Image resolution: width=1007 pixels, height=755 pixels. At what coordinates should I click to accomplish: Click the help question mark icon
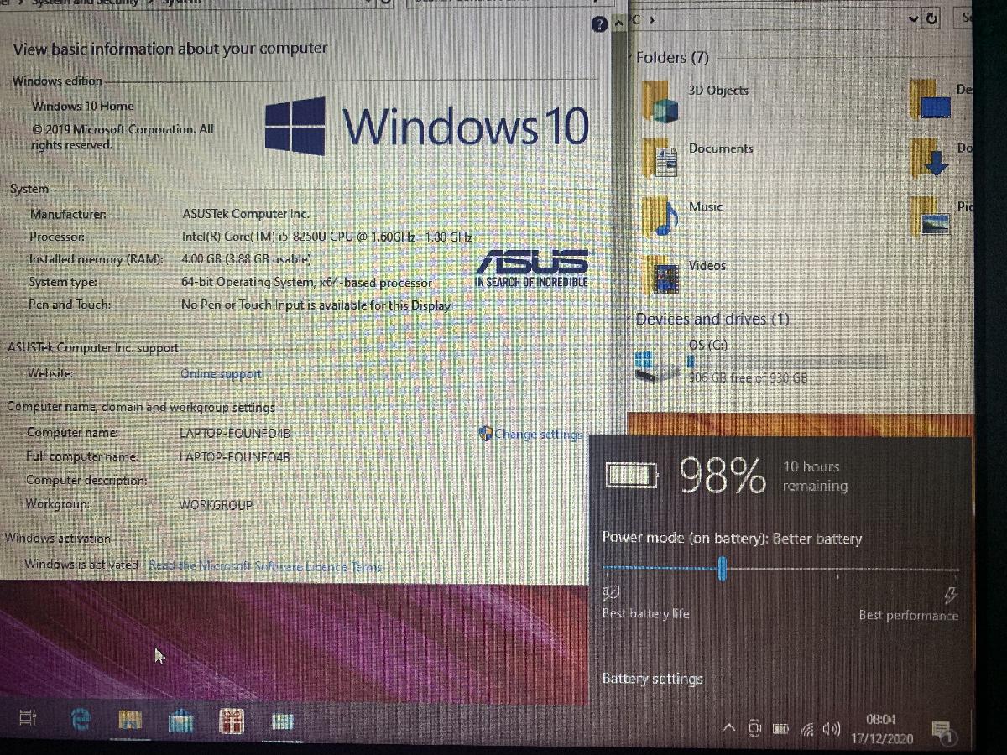click(x=599, y=24)
